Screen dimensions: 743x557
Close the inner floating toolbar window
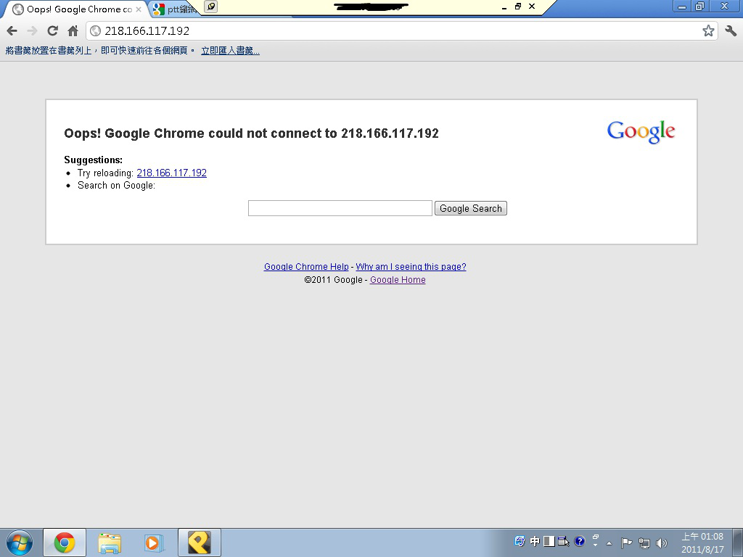click(532, 7)
